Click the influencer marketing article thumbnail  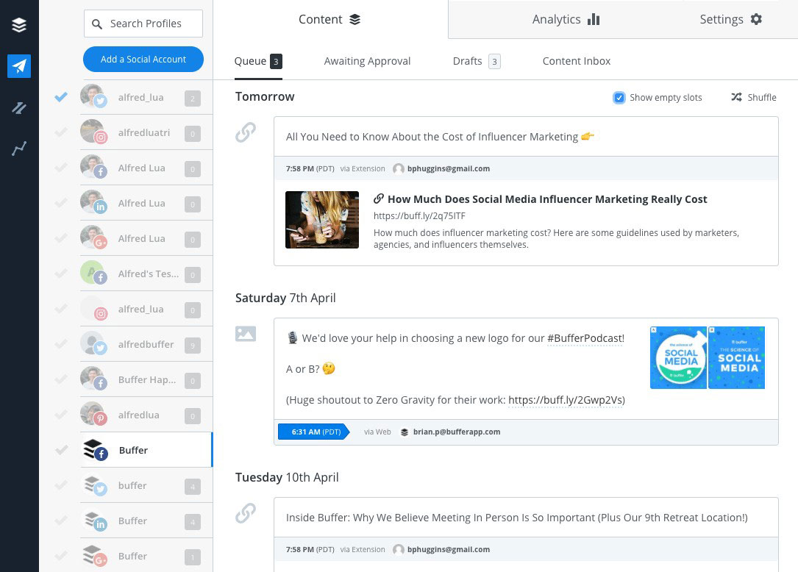pos(322,220)
